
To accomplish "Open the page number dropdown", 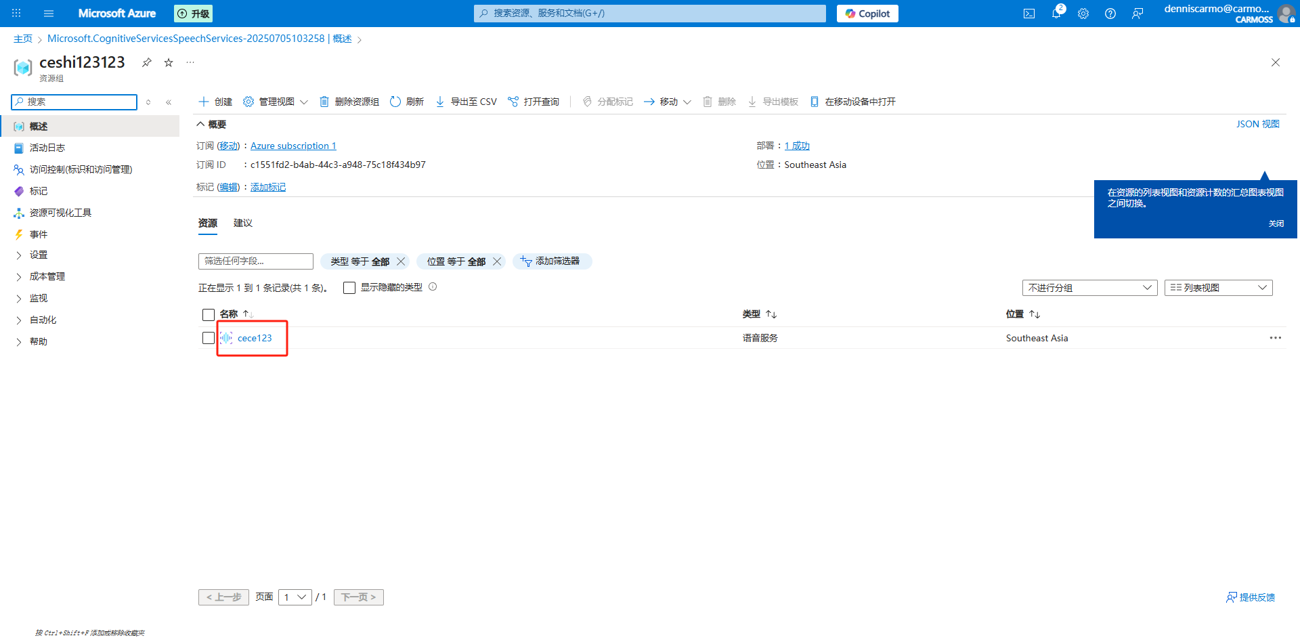I will click(x=295, y=597).
